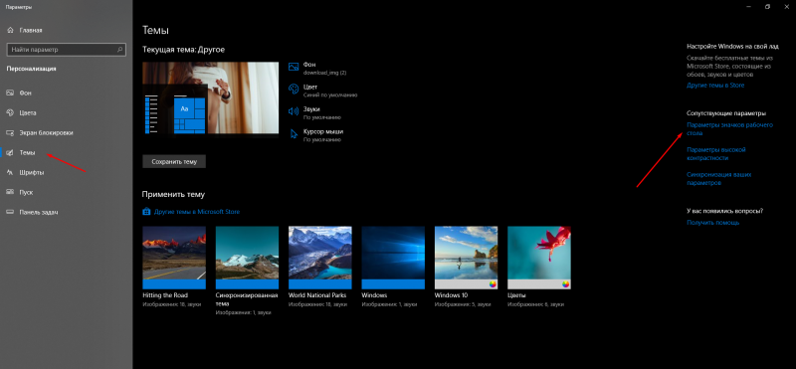The height and width of the screenshot is (369, 796).
Task: Apply the Windows 10 theme thumbnail
Action: pyautogui.click(x=466, y=258)
